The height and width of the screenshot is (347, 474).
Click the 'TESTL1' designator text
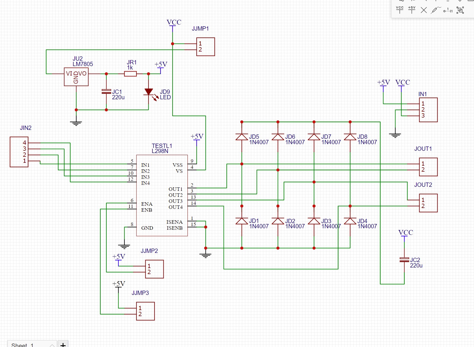click(162, 146)
